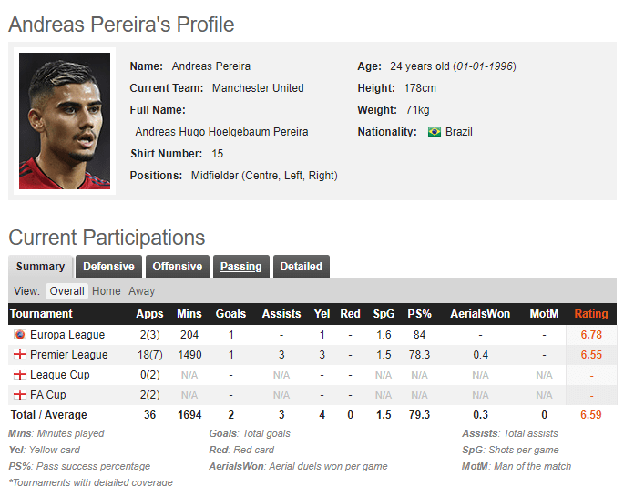624x486 pixels.
Task: Open the Europa League tournament link
Action: pos(67,335)
